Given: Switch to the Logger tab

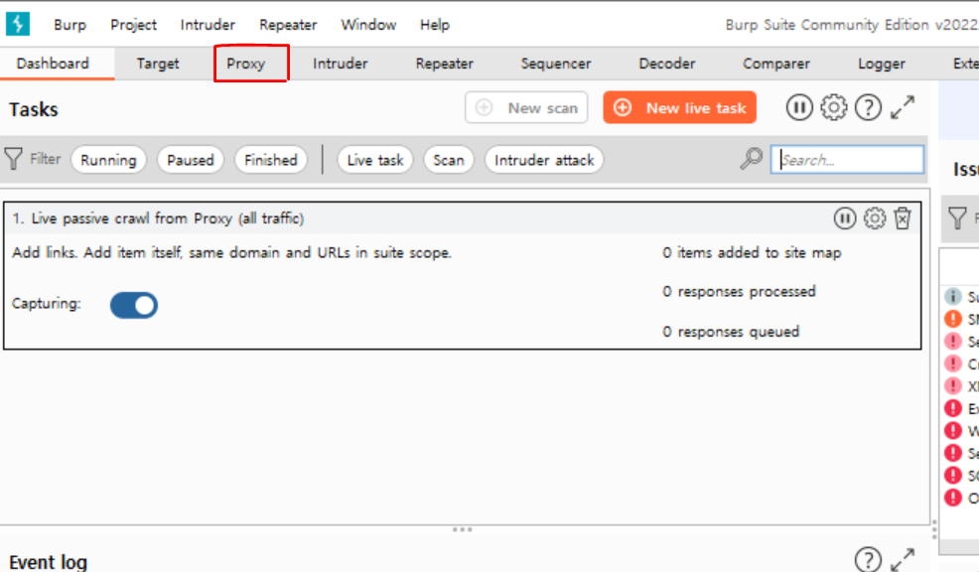Looking at the screenshot, I should (x=881, y=64).
